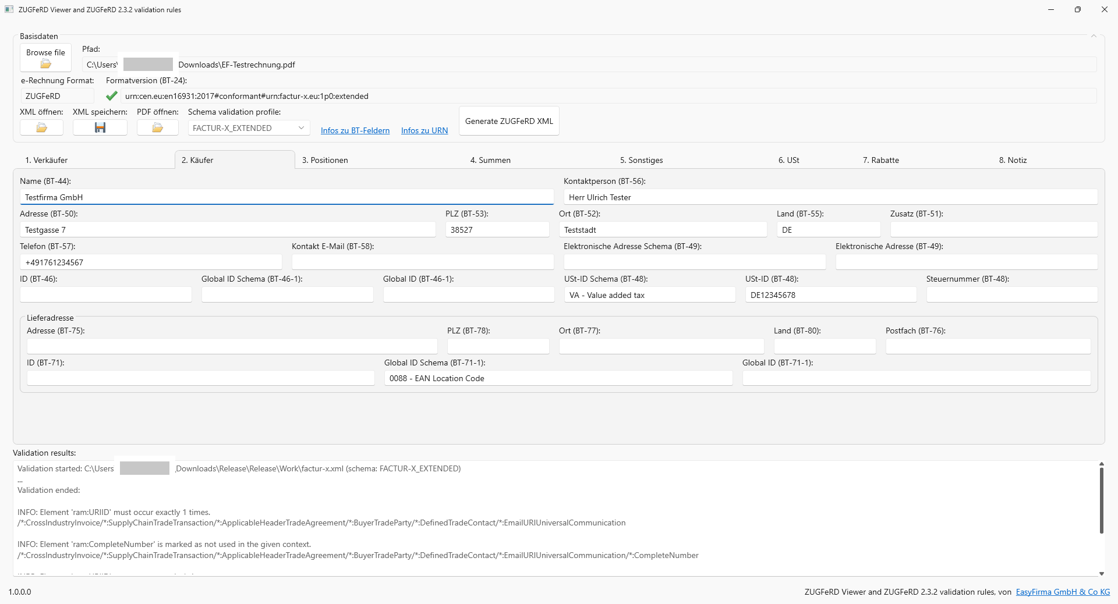This screenshot has height=604, width=1118.
Task: Click the Lieferadresse PLZ (BT-78) field
Action: (x=498, y=346)
